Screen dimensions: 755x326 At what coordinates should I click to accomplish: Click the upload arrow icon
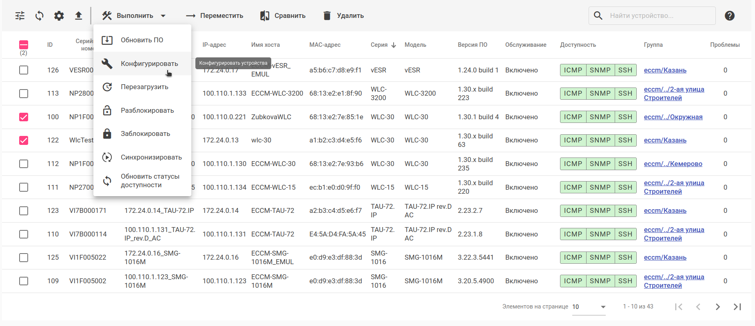point(79,16)
